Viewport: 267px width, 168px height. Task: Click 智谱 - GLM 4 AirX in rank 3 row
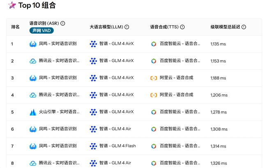tap(117, 77)
